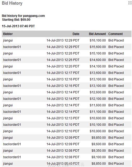This screenshot has height=167, width=132.
Task: Click the $12,600.00 bid amount
Action: pyautogui.click(x=98, y=92)
